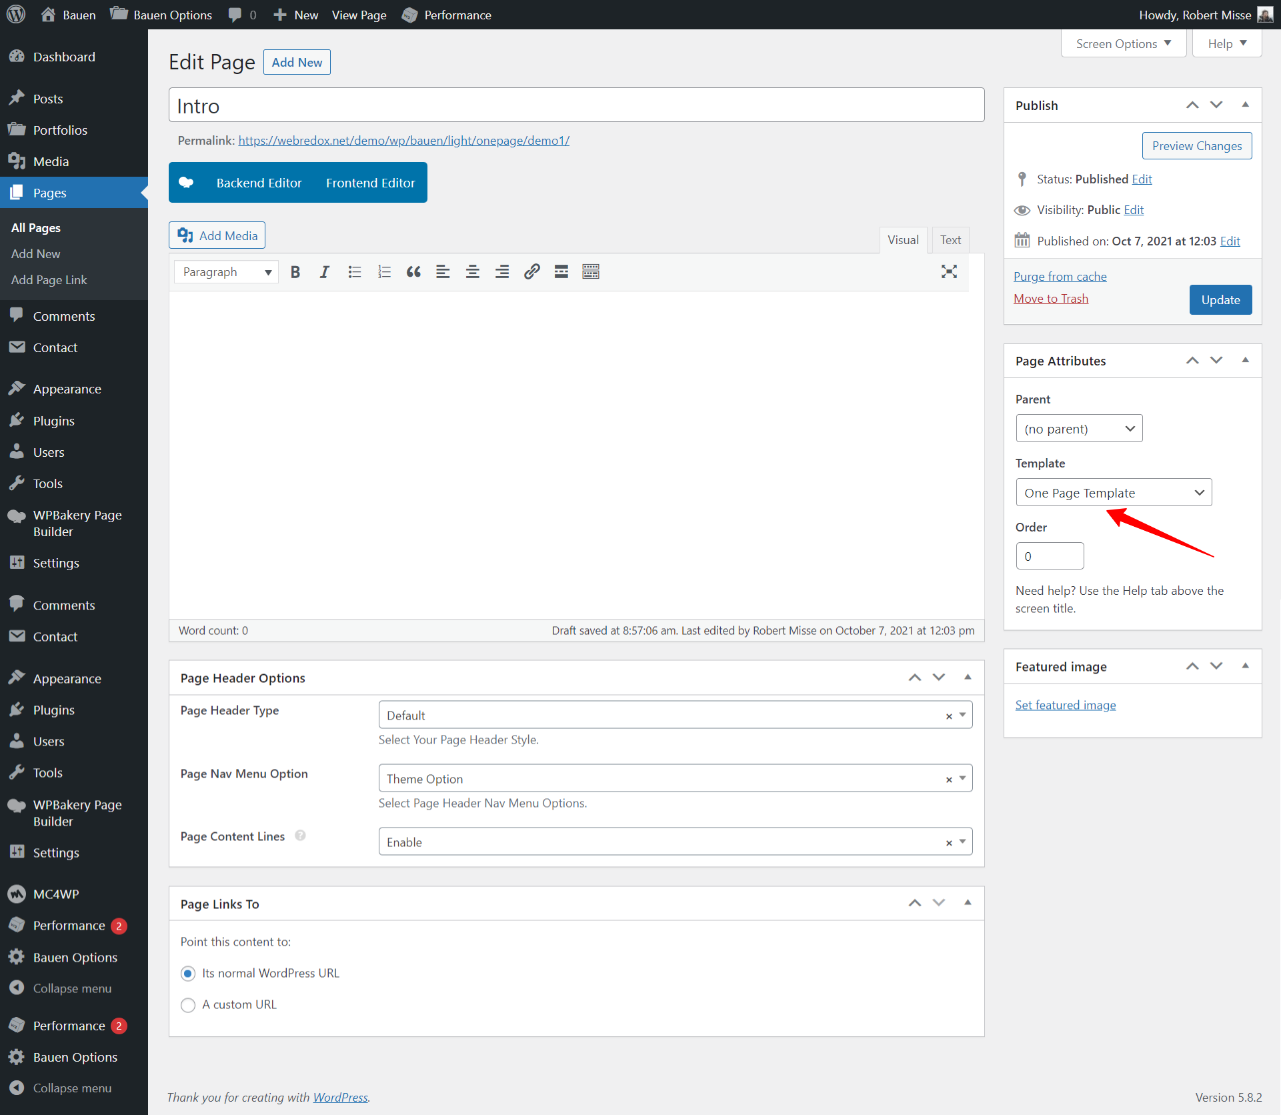Click Set featured image link
Screen dimensions: 1281x1115
(1065, 705)
